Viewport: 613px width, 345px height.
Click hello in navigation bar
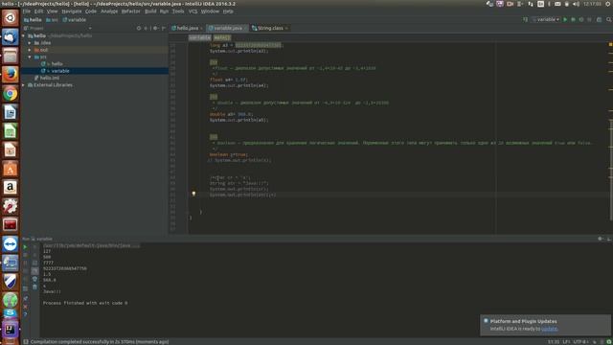click(x=33, y=19)
